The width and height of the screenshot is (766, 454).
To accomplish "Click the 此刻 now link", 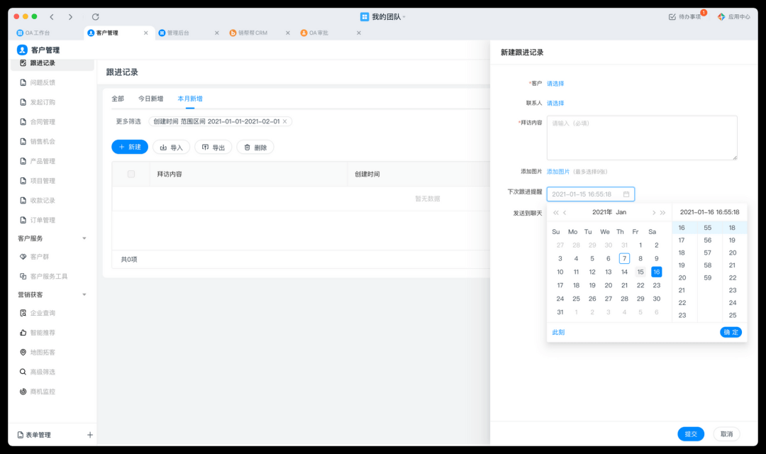I will coord(558,332).
